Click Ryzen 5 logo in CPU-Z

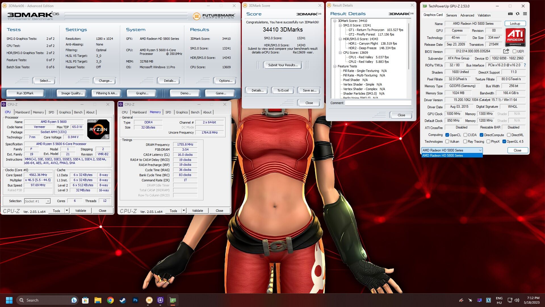point(98,129)
